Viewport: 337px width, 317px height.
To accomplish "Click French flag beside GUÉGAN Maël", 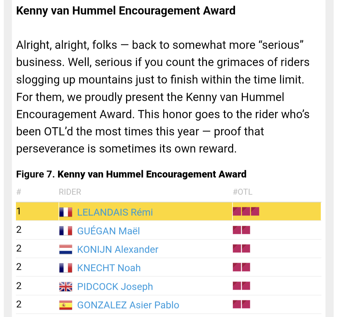I will point(66,231).
